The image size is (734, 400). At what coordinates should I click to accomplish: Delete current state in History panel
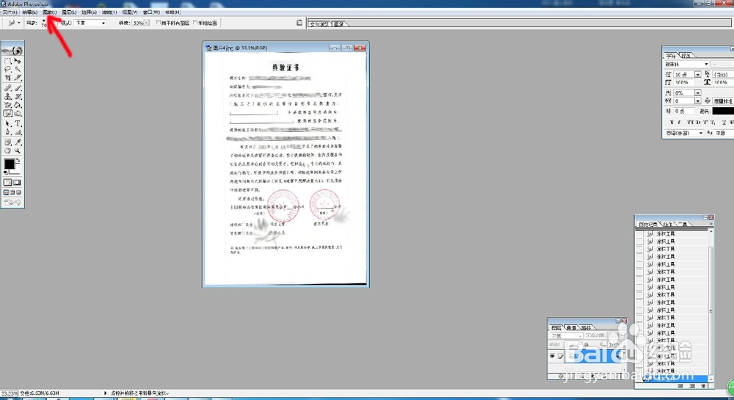(704, 386)
